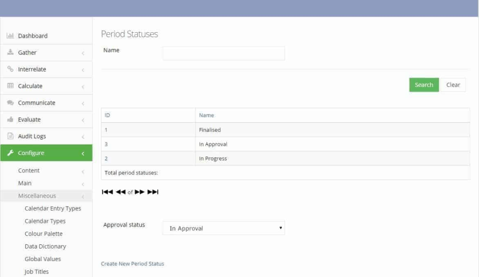This screenshot has width=479, height=277.
Task: Expand the Main submenu chevron
Action: 83,184
